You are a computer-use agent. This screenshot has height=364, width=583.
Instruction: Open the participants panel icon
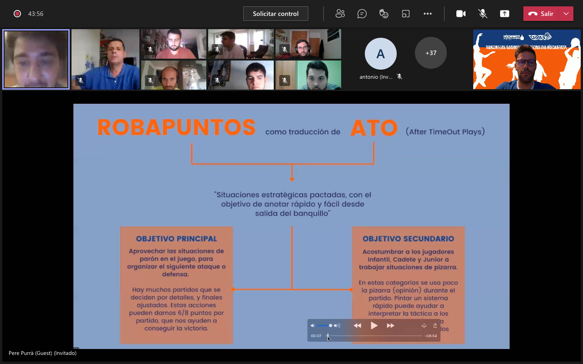pos(340,14)
